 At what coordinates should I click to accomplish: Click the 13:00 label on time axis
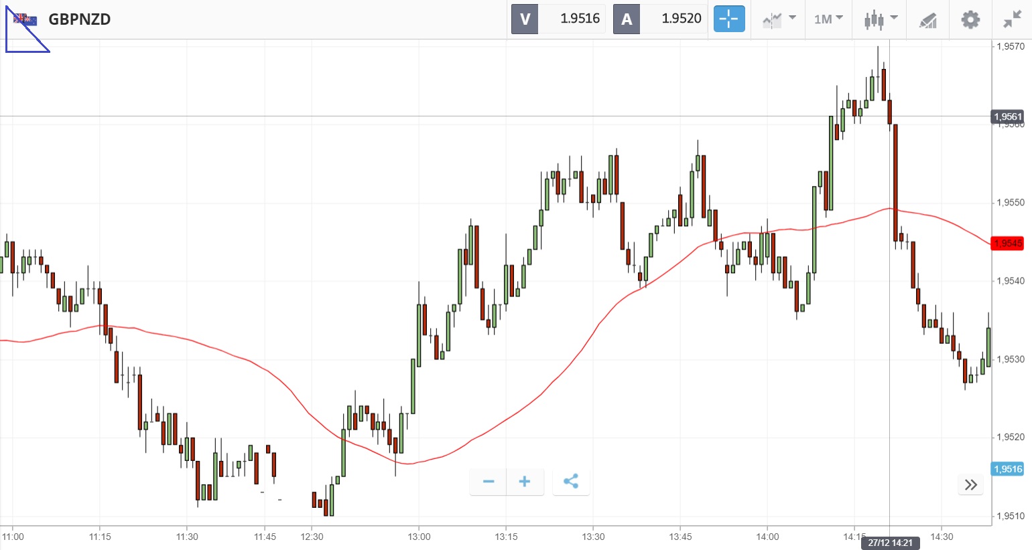(419, 537)
